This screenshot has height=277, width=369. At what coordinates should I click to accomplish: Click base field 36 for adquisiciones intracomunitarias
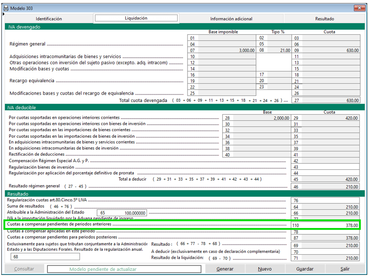coord(256,142)
